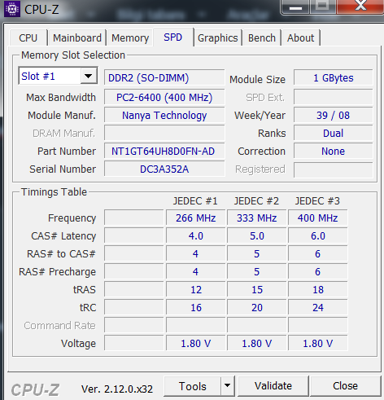Select CAS# Latency 6.0 cell
The height and width of the screenshot is (400, 384).
[317, 235]
